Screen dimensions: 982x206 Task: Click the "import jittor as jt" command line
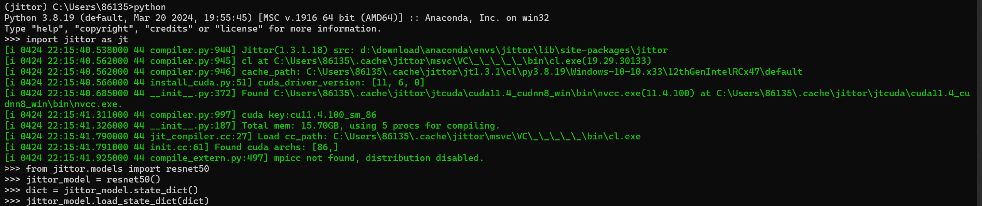click(x=76, y=39)
